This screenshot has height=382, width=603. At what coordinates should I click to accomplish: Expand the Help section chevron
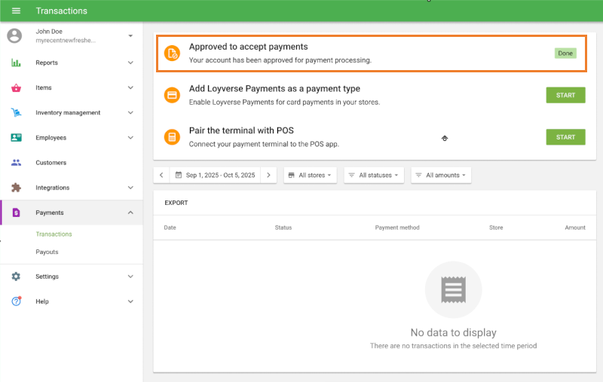pos(130,301)
